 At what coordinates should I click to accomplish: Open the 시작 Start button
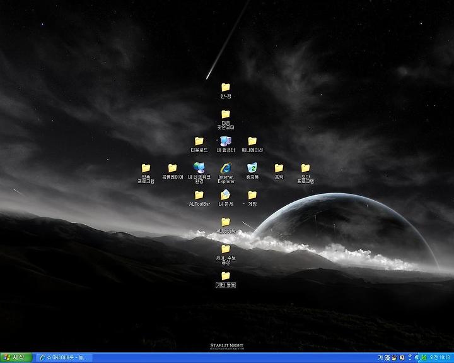[x=16, y=358]
